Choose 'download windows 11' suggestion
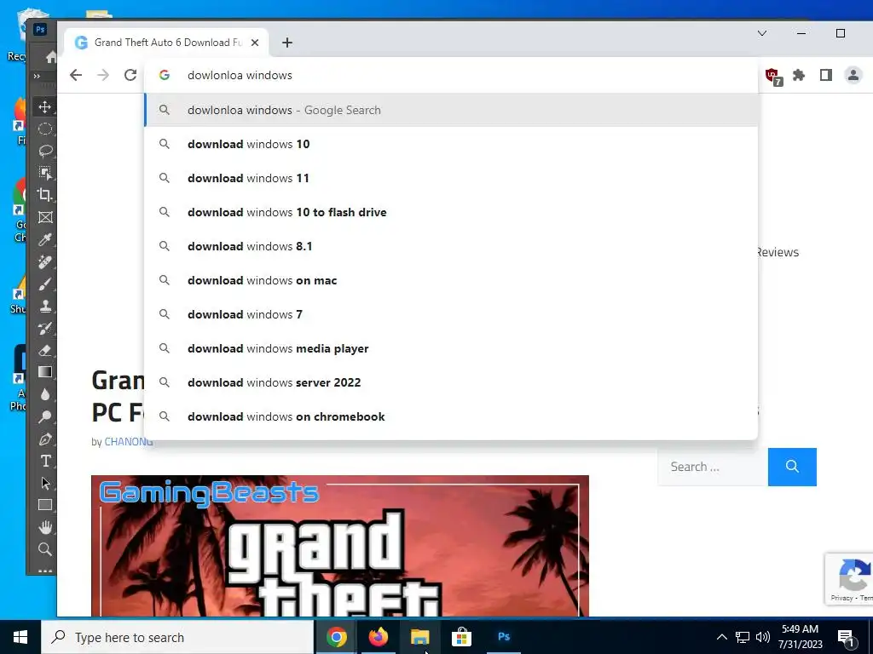Screen dimensions: 873x654 [x=452, y=178]
